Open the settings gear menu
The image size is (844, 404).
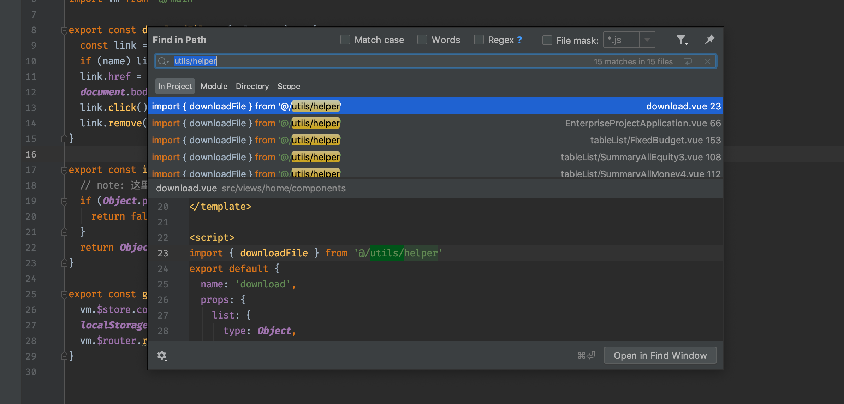click(x=162, y=355)
